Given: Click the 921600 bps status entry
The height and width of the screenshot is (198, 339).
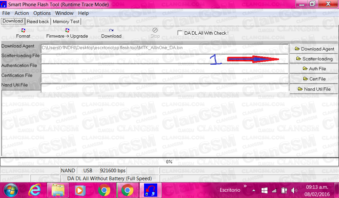Looking at the screenshot, I should 113,171.
